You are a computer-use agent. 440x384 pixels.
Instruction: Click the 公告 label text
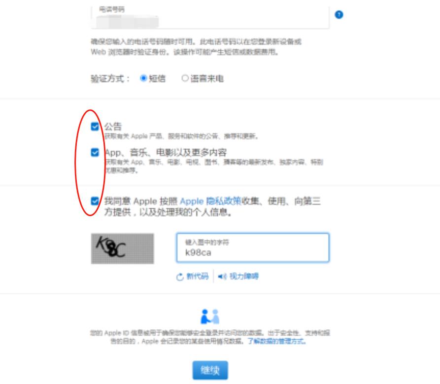click(x=113, y=127)
